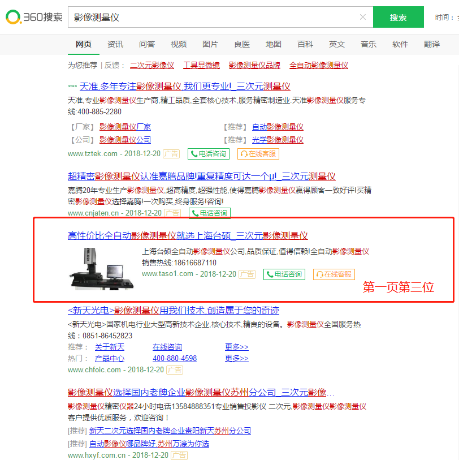
Task: Click 更多>> in the 推荐 row
Action: (237, 347)
